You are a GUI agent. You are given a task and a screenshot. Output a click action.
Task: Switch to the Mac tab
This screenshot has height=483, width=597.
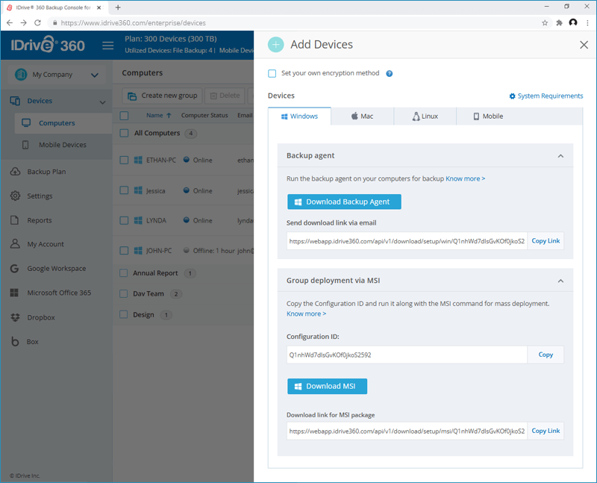click(362, 116)
